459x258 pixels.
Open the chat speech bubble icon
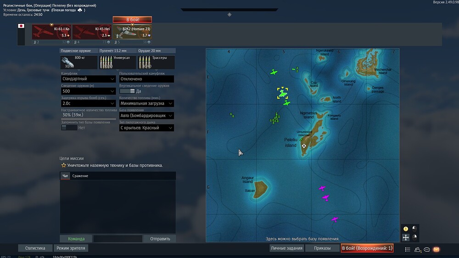pyautogui.click(x=427, y=249)
